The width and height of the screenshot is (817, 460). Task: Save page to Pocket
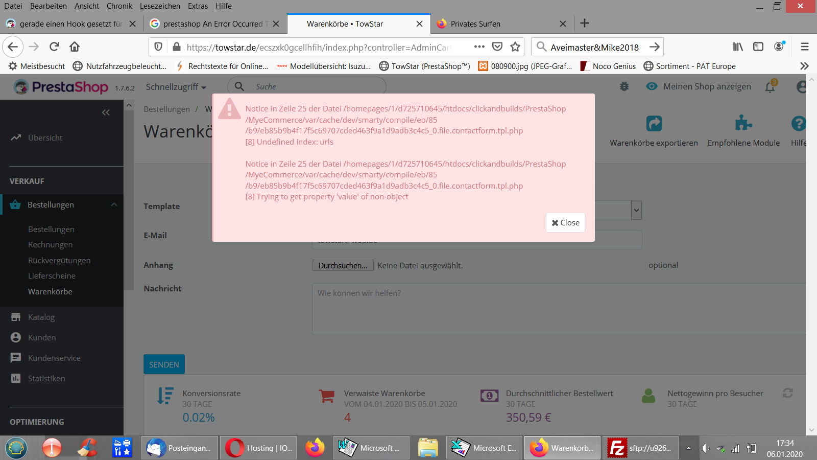(497, 47)
